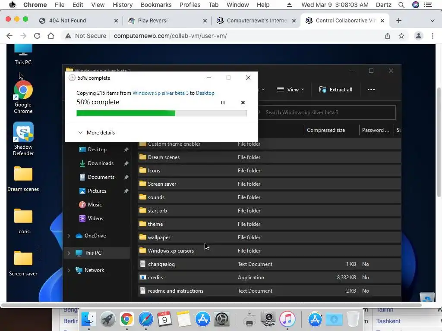
Task: Switch to the 404 Not Found tab
Action: click(79, 21)
